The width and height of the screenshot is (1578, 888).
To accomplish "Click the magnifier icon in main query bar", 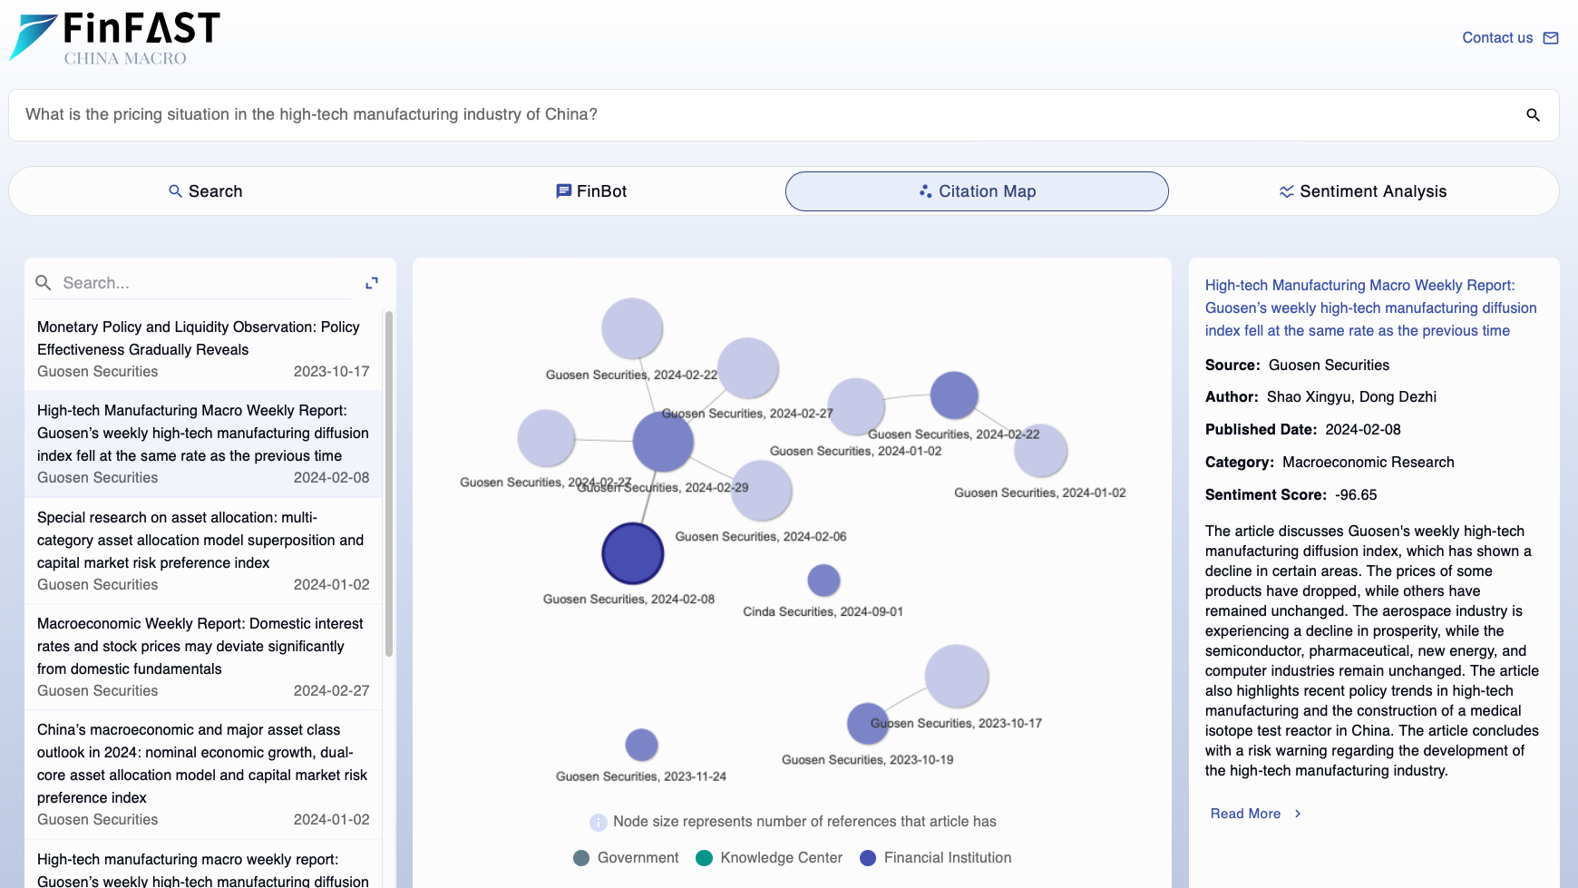I will click(x=1533, y=115).
